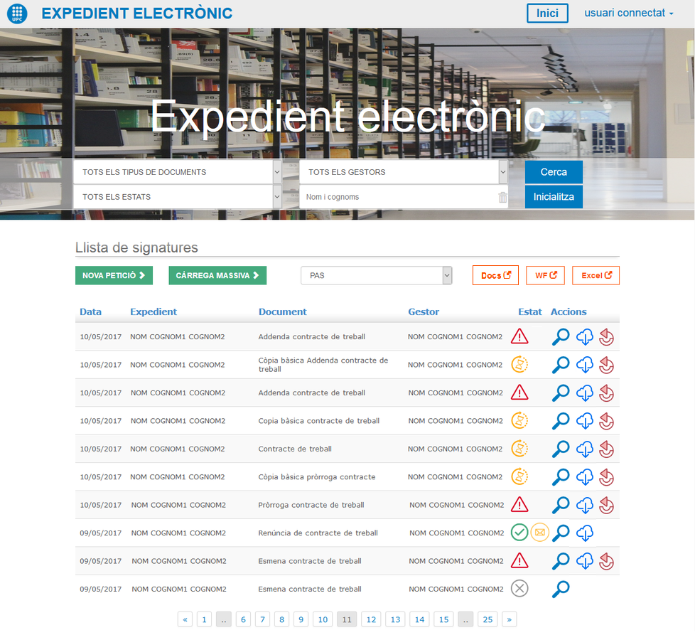Click magnifier icon in last Esmena contracte row
Viewport: 695px width, 635px height.
(561, 589)
